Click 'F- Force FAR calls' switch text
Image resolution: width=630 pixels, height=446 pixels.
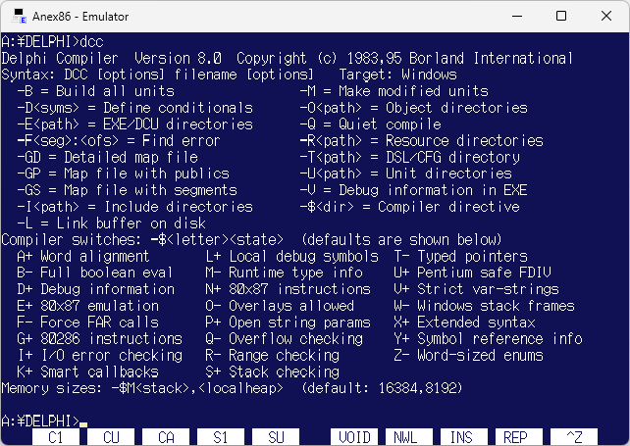(x=87, y=322)
